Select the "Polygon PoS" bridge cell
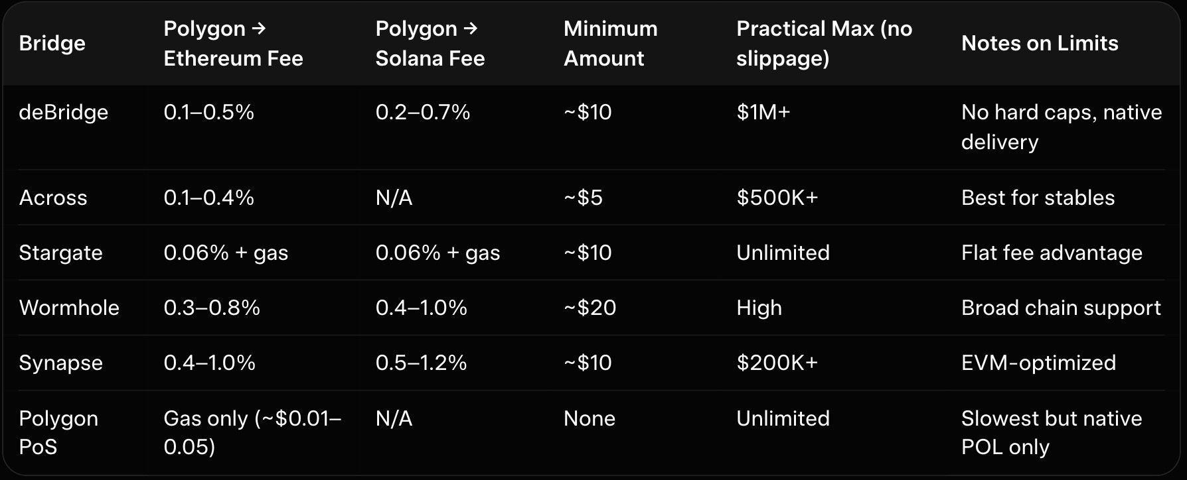1187x480 pixels. pos(58,432)
